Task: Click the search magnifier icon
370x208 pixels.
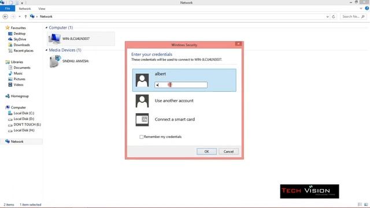Action: (363, 17)
